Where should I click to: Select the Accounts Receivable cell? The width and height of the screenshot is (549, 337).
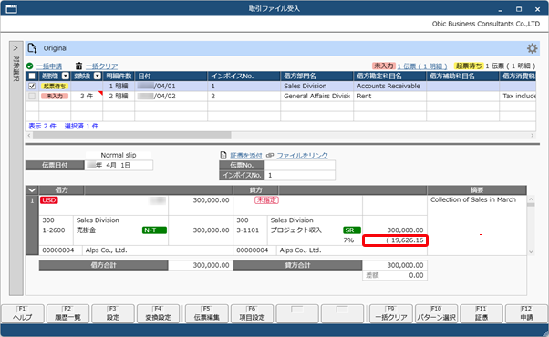(389, 86)
